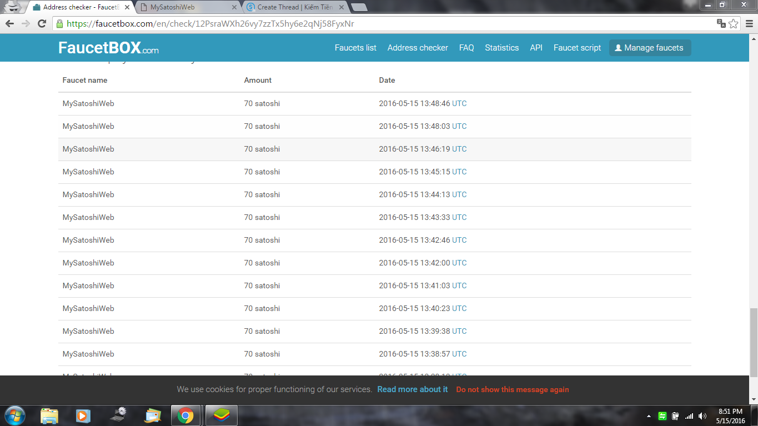Click UTC link in the 13:42:00 row
758x426 pixels.
click(x=459, y=263)
